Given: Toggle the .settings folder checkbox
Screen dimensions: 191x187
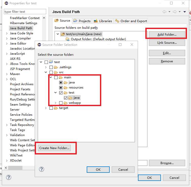Looking at the screenshot, I should [51, 67].
